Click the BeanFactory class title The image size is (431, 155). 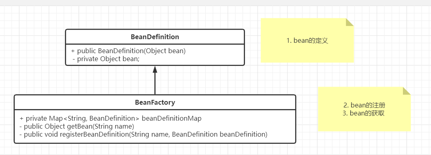click(155, 102)
